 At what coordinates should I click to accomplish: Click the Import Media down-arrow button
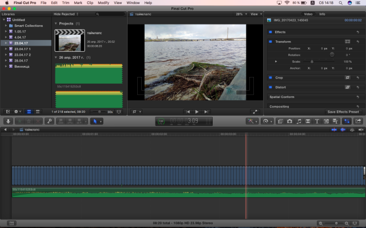tap(8, 121)
